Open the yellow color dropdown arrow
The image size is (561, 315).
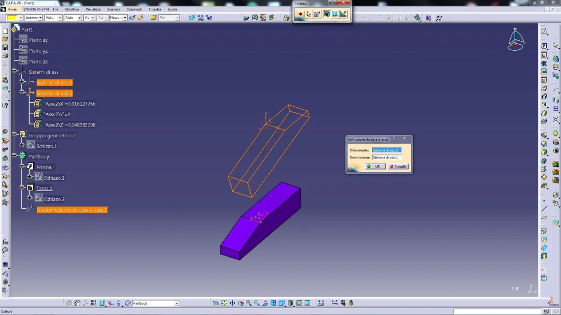pos(21,18)
